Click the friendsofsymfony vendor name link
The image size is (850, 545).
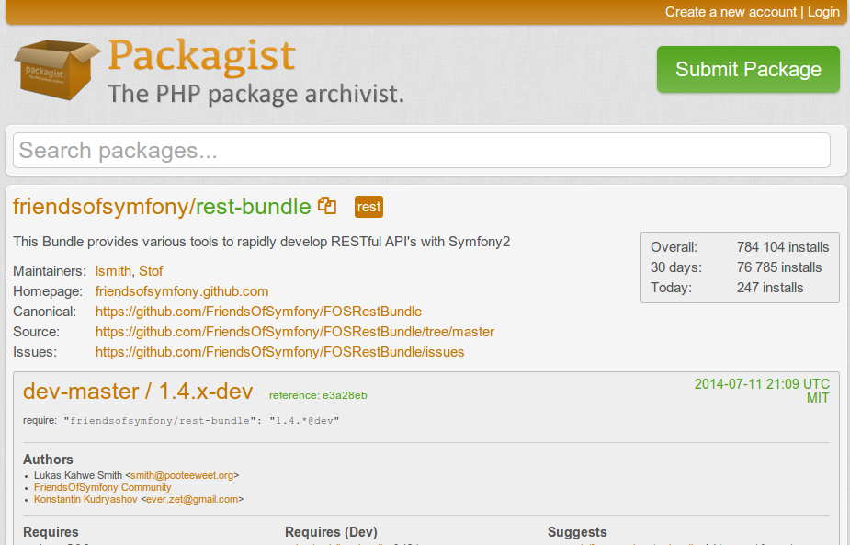pyautogui.click(x=101, y=207)
